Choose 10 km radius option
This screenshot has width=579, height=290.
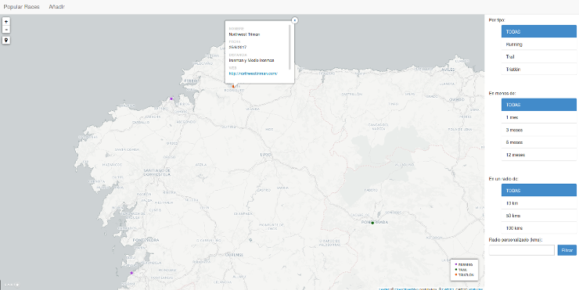point(539,203)
